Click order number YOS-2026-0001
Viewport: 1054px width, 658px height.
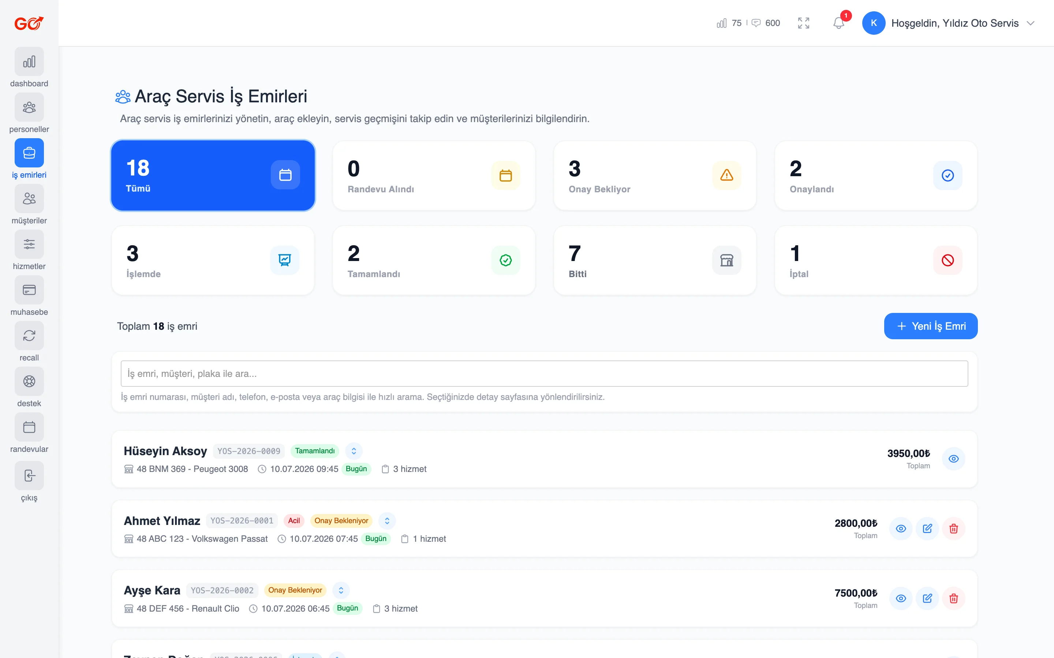click(x=242, y=521)
